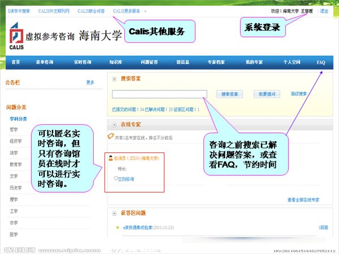Click the 咨询员 ZX00 avatar icon
The image size is (339, 254).
(111, 158)
